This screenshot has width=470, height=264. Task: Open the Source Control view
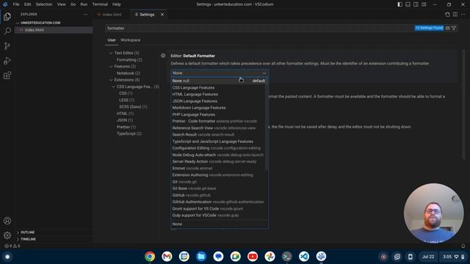pyautogui.click(x=7, y=45)
